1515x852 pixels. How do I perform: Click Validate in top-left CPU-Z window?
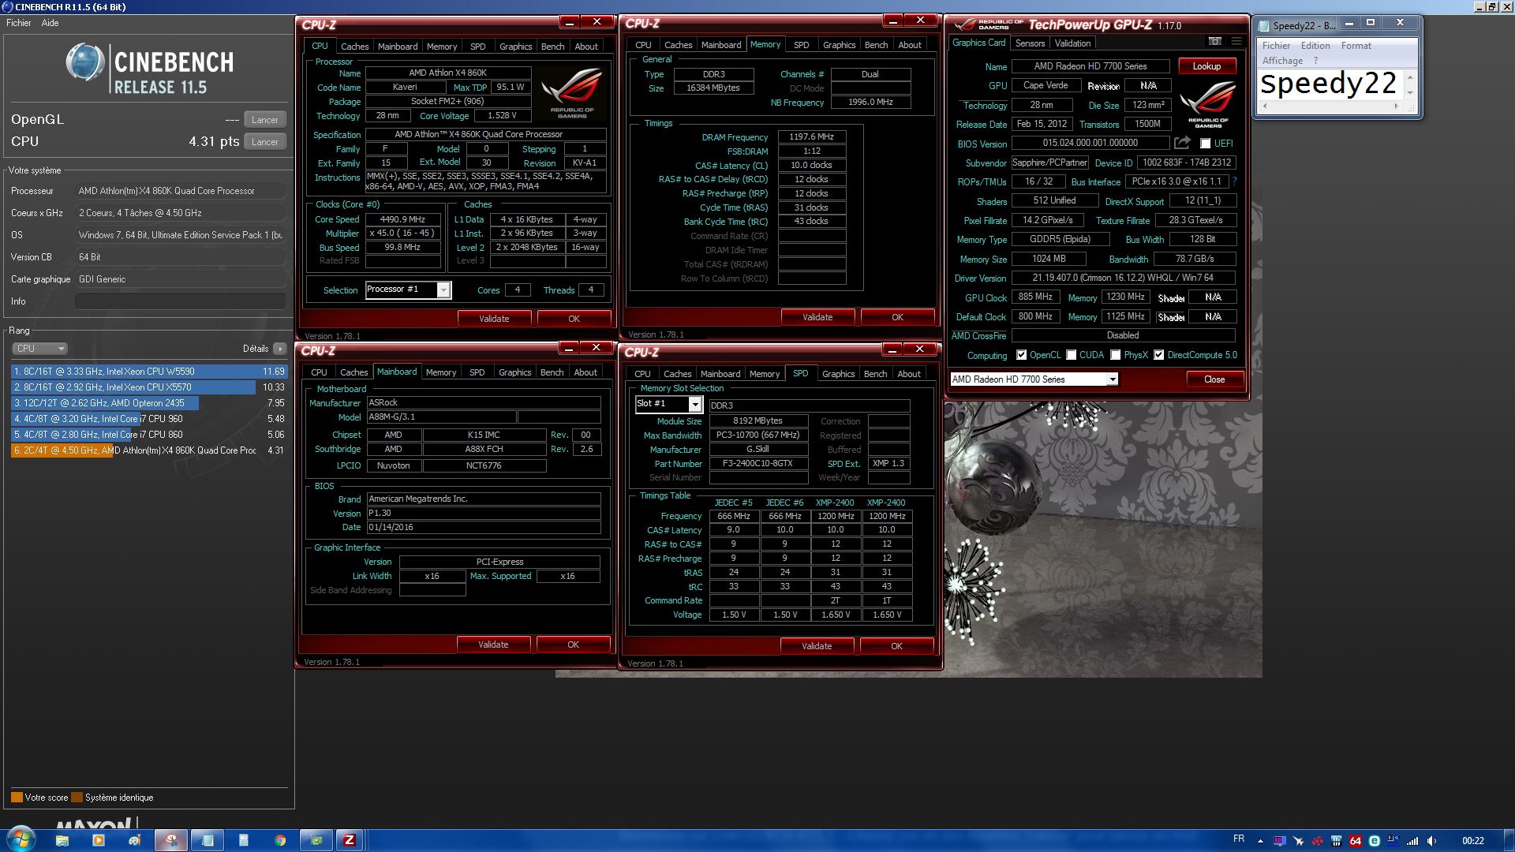[494, 319]
